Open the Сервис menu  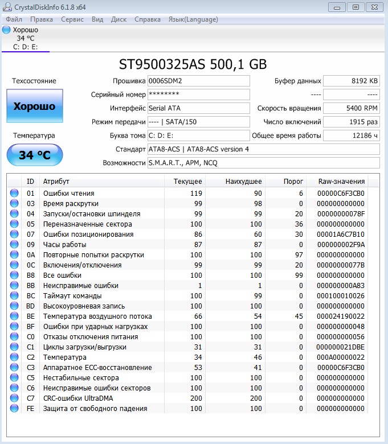(x=72, y=19)
